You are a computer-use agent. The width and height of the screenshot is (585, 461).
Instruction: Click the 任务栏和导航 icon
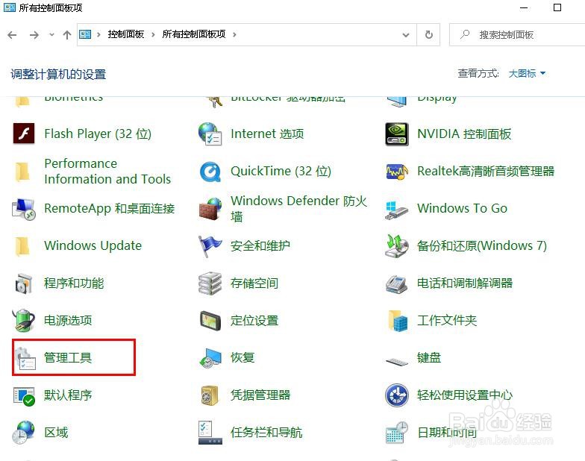(x=210, y=433)
